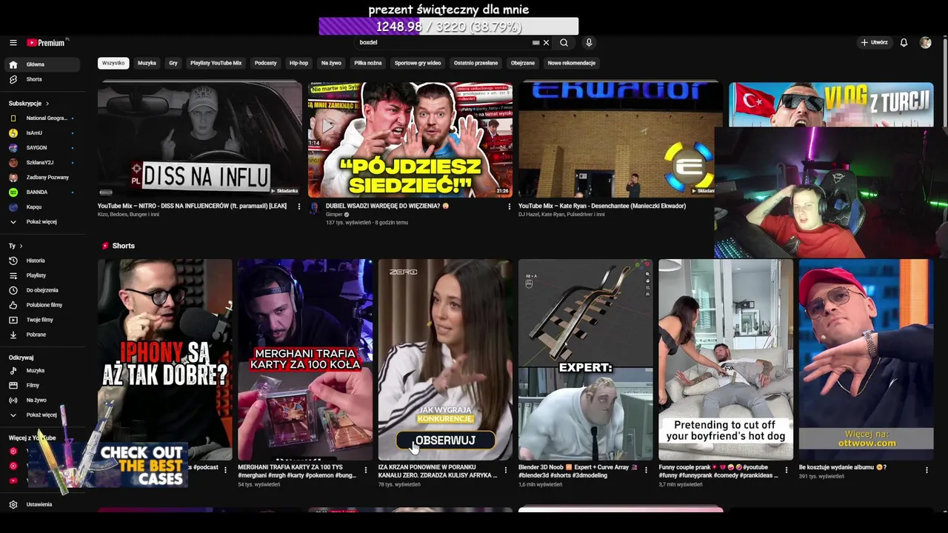Open Historia in the sidebar
948x533 pixels.
pyautogui.click(x=42, y=261)
